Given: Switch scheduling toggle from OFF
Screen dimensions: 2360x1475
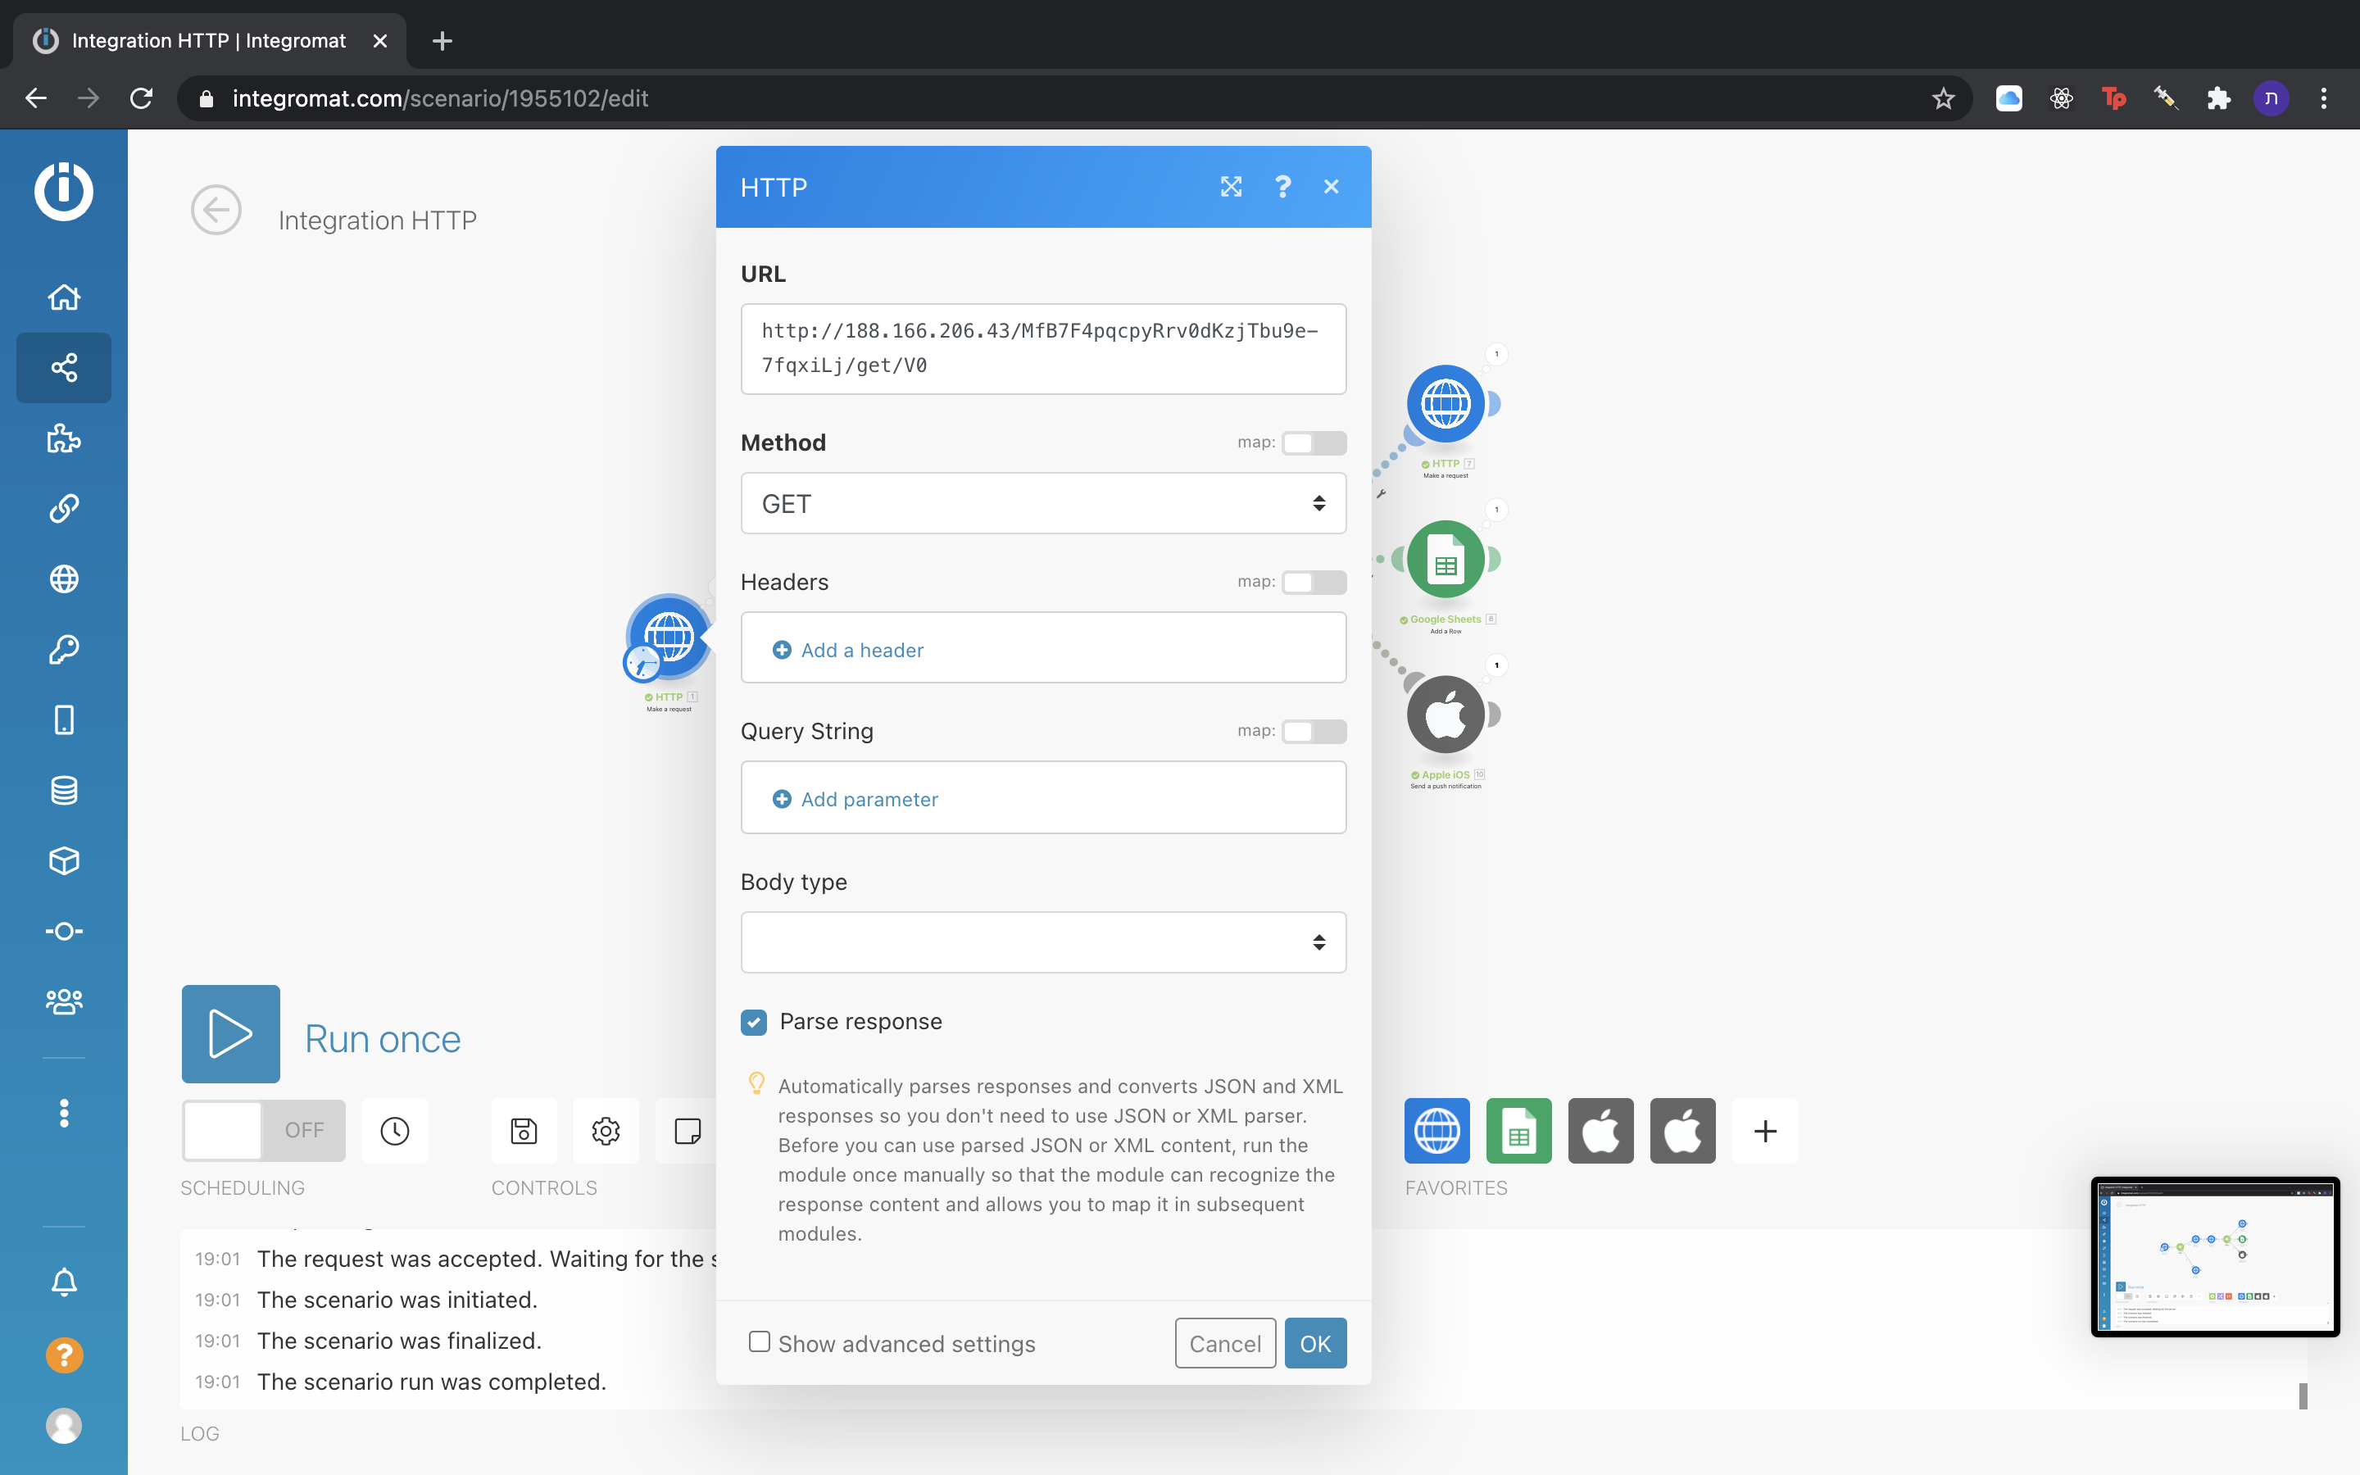Looking at the screenshot, I should point(263,1131).
